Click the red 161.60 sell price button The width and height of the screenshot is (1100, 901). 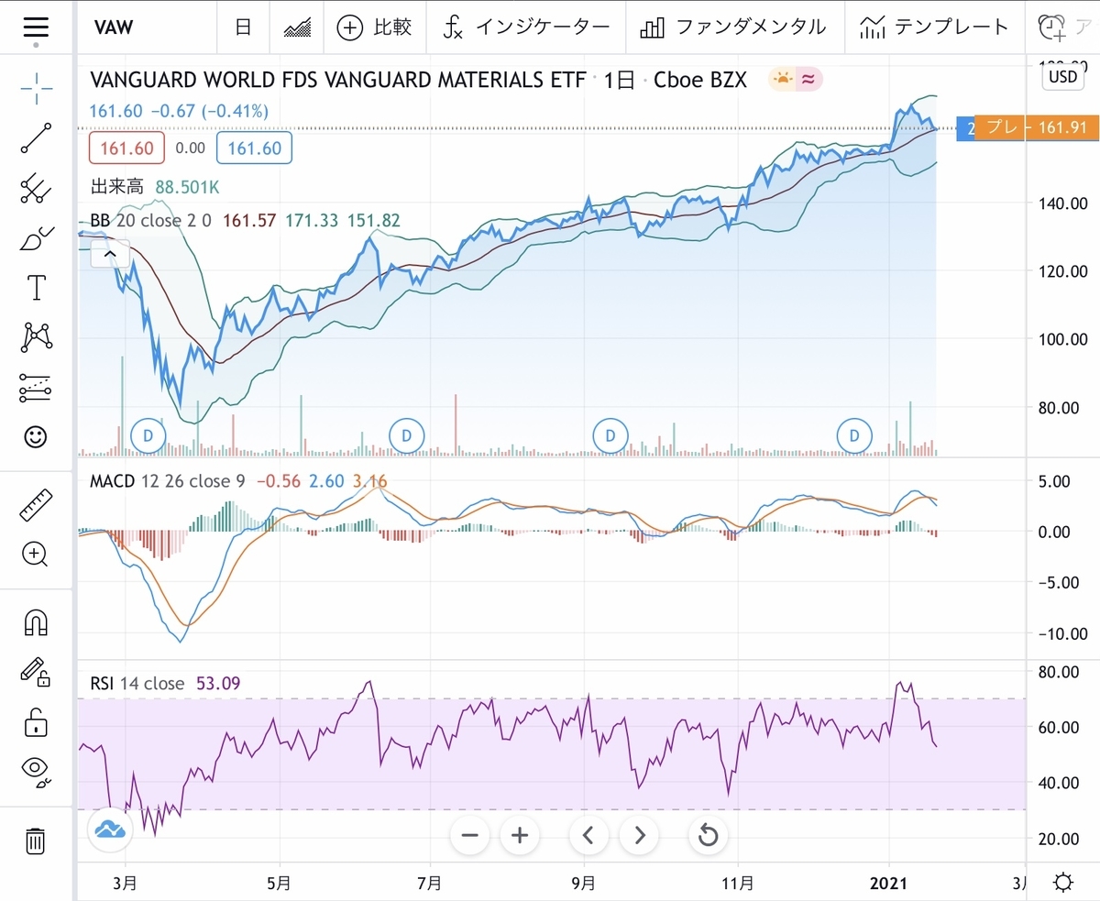pyautogui.click(x=126, y=148)
